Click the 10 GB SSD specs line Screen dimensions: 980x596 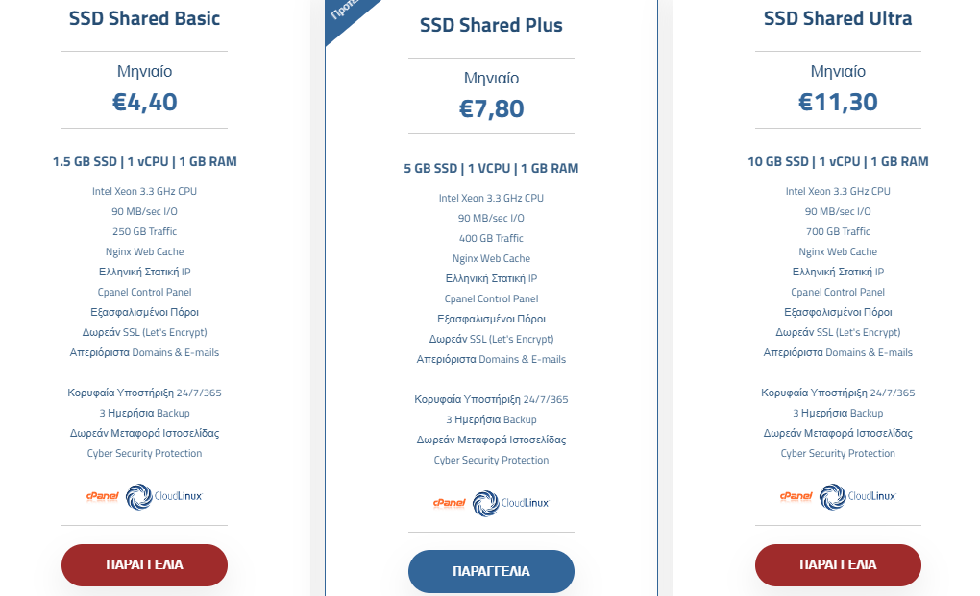coord(838,161)
